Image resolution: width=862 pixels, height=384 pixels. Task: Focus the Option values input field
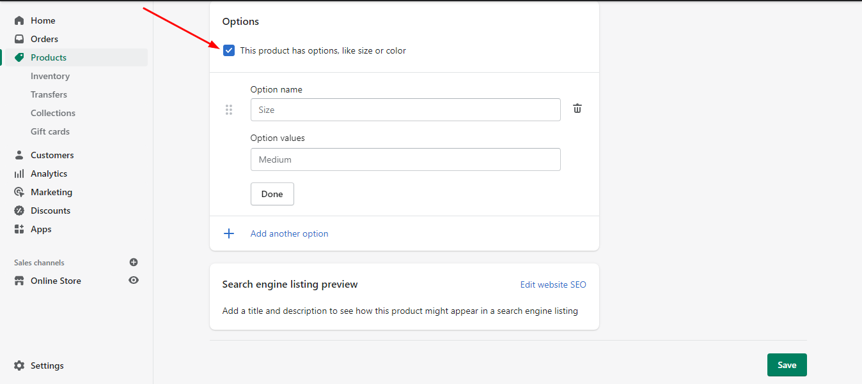405,159
